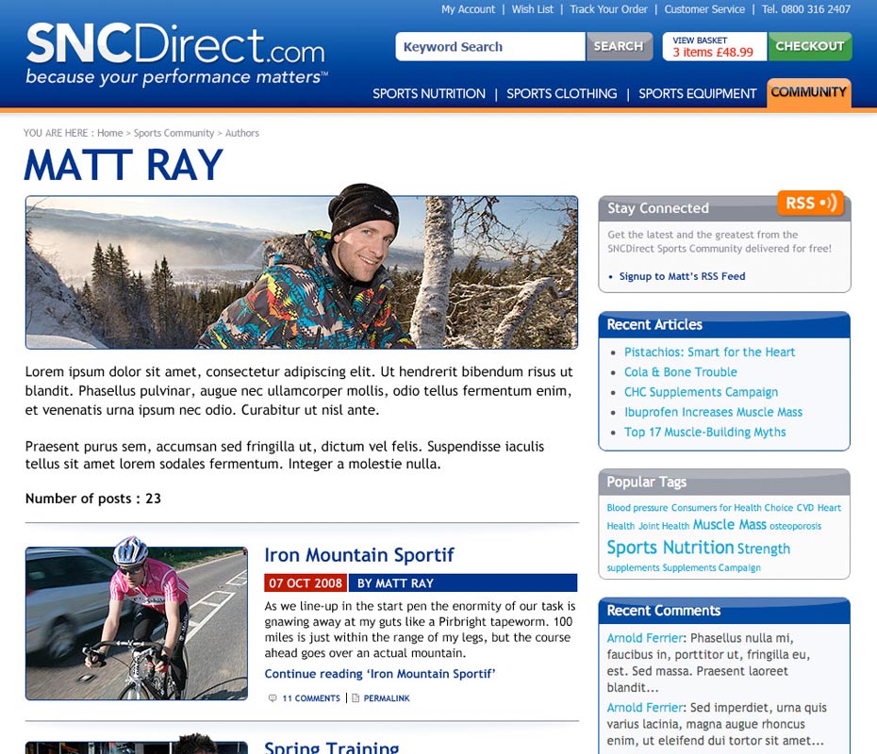Focus the Keyword Search field

tap(490, 46)
